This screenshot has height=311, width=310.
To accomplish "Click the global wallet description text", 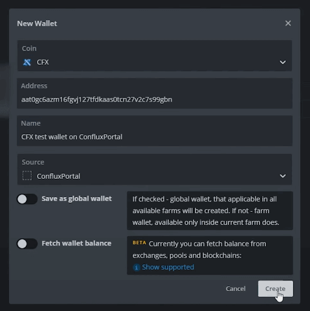I will tap(206, 211).
